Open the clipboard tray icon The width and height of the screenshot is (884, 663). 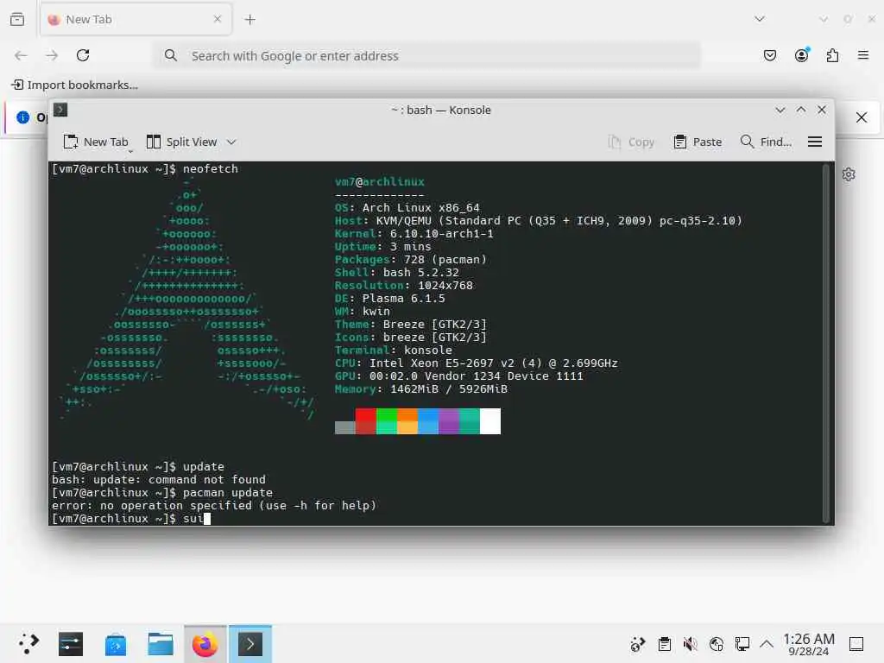point(664,644)
